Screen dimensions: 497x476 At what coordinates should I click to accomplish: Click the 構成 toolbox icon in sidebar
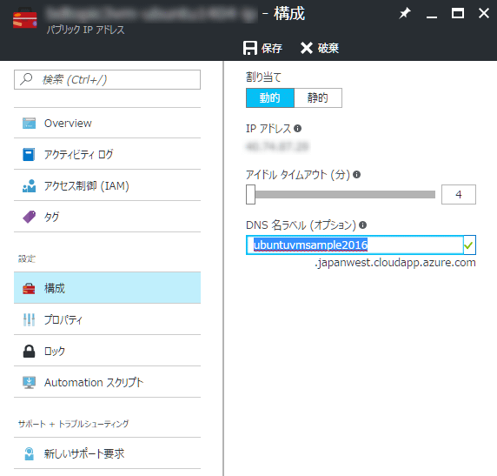29,288
